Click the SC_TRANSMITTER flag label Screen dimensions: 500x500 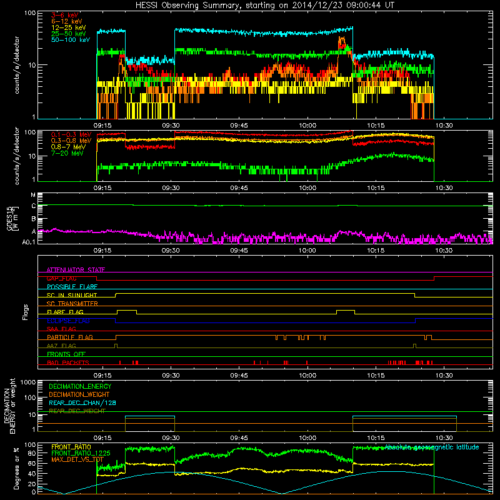pyautogui.click(x=72, y=304)
